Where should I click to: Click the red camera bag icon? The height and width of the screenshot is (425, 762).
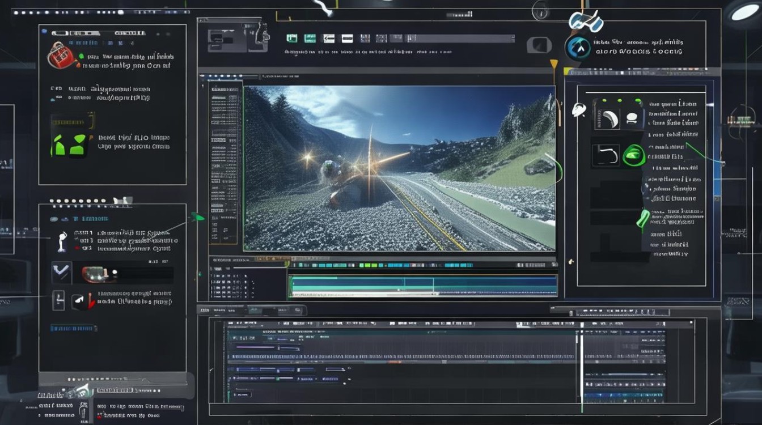pos(60,56)
